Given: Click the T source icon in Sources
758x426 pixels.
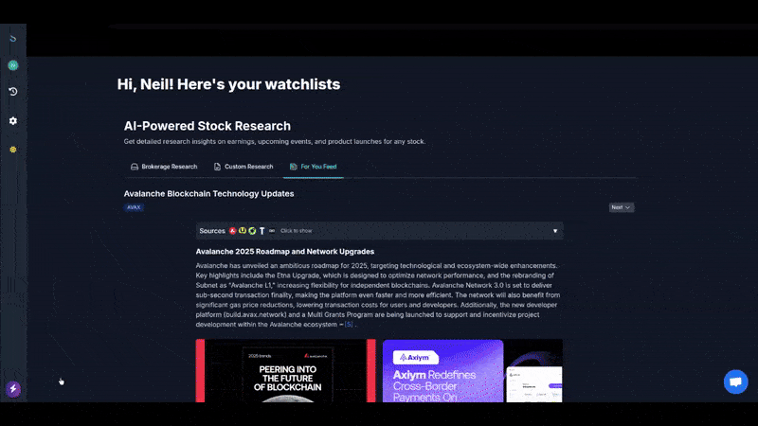Looking at the screenshot, I should [x=262, y=231].
